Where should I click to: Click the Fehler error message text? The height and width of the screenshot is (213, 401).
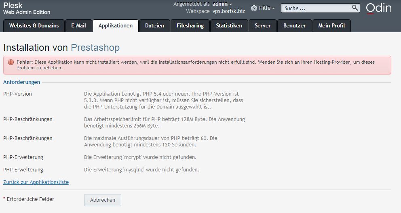(196, 65)
